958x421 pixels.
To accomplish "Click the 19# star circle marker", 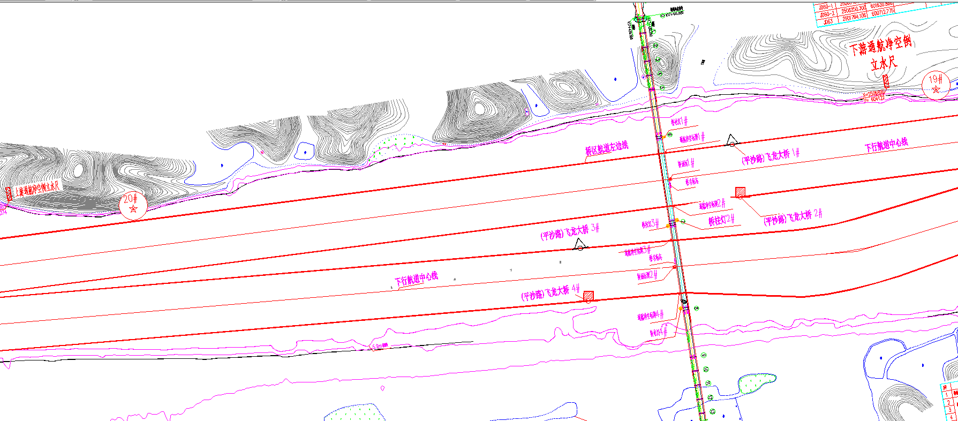I will (936, 85).
